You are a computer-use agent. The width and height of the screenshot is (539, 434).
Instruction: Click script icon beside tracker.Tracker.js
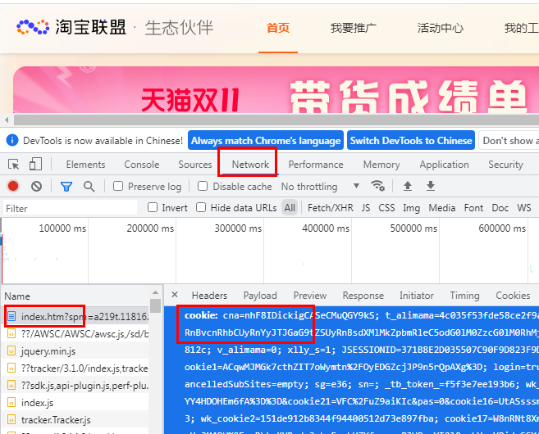(11, 419)
